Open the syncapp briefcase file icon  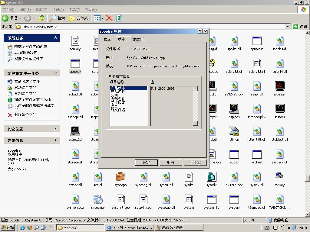120,177
